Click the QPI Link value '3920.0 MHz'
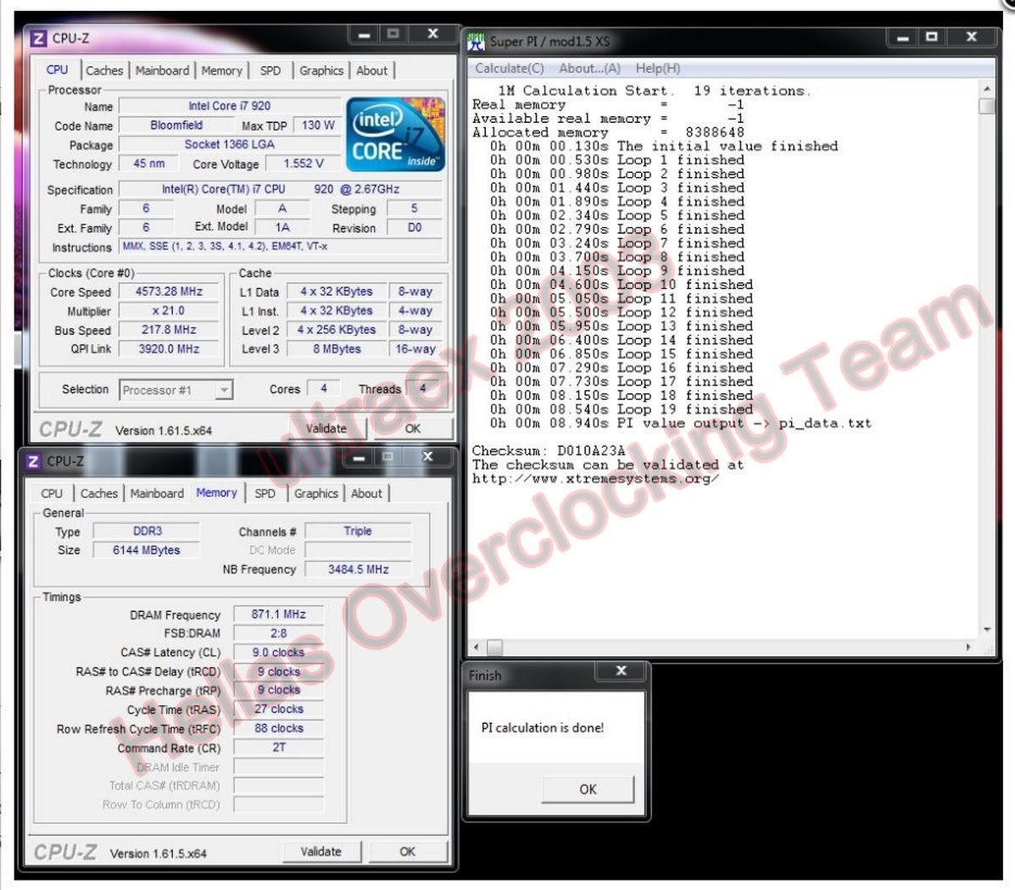 [x=169, y=349]
